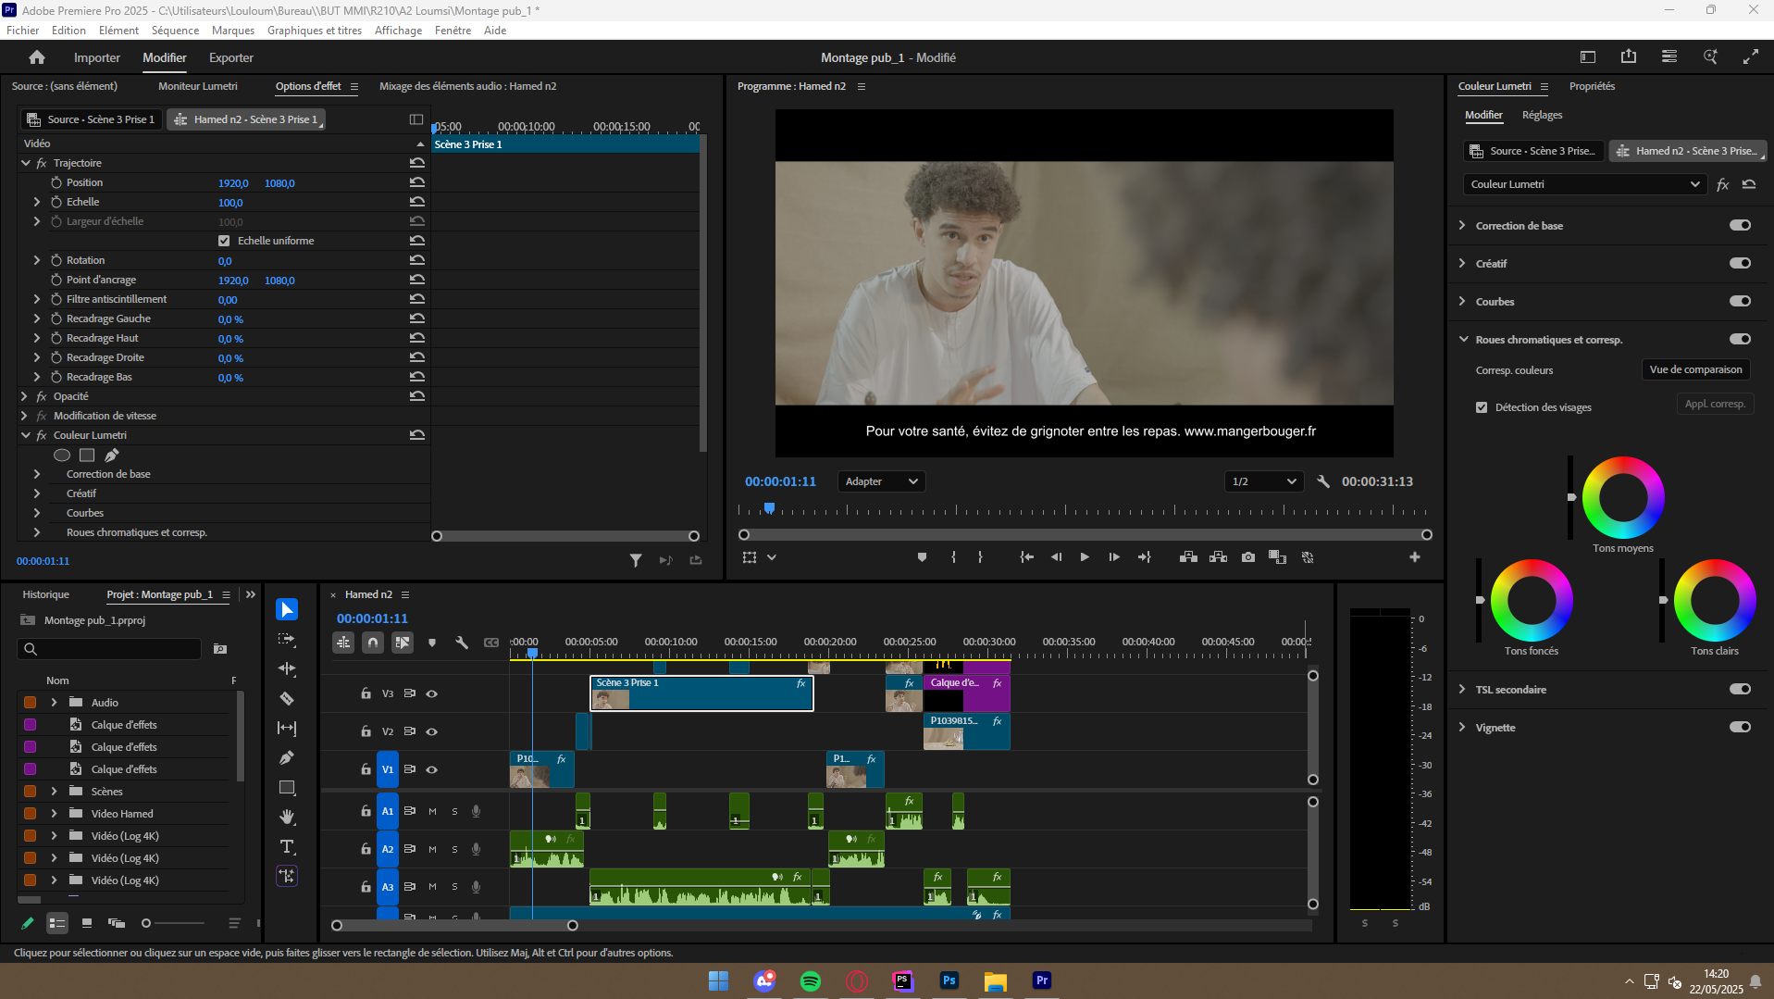Activate the Selection tool
Screen dimensions: 1774x999
tap(287, 609)
